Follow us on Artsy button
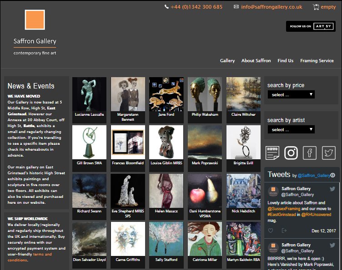The width and height of the screenshot is (342, 270). click(311, 26)
